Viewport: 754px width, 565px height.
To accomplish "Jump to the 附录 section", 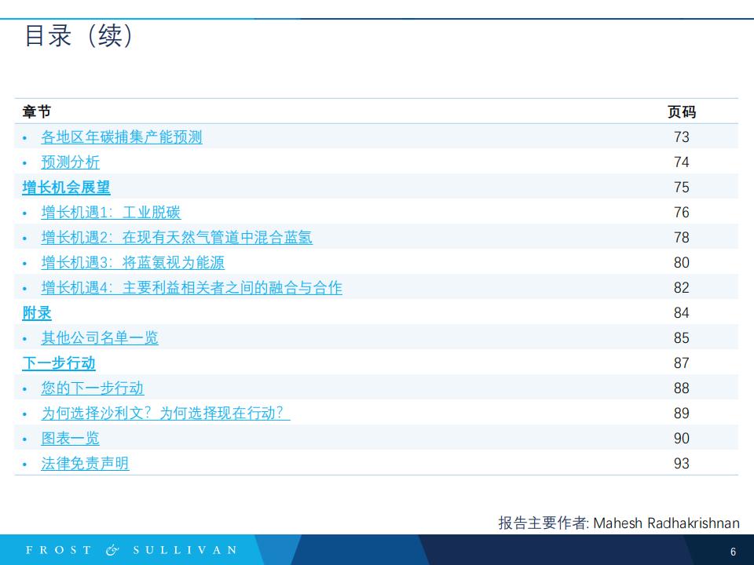I will pos(37,313).
